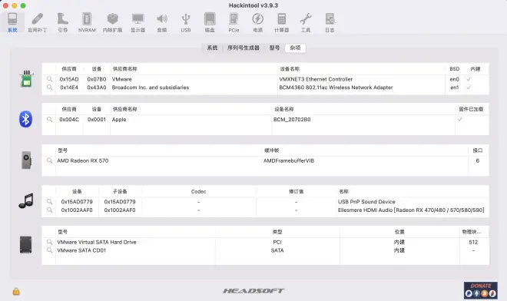This screenshot has height=301, width=507.
Task: Click the HEADSOFT logo link
Action: point(253,291)
